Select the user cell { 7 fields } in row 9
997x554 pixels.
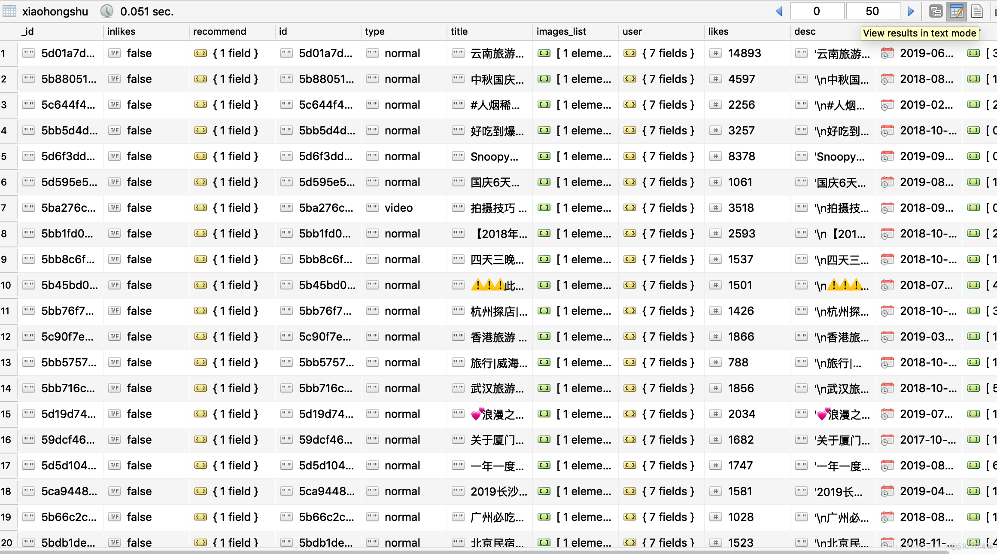(661, 259)
